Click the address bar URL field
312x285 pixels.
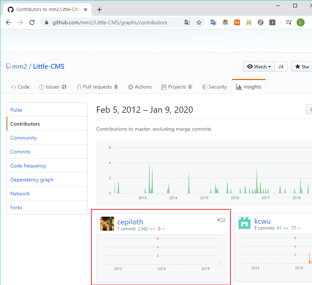110,22
